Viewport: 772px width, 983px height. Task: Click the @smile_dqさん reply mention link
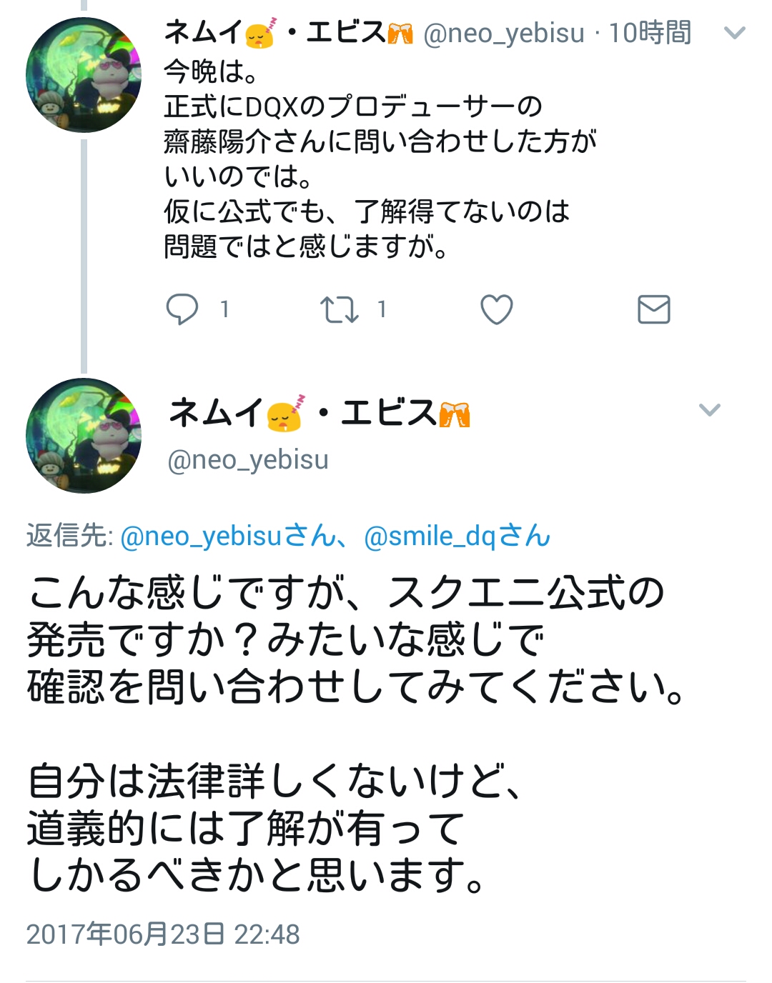tap(457, 536)
